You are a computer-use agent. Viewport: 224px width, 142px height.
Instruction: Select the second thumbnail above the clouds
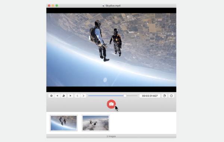tap(96, 123)
